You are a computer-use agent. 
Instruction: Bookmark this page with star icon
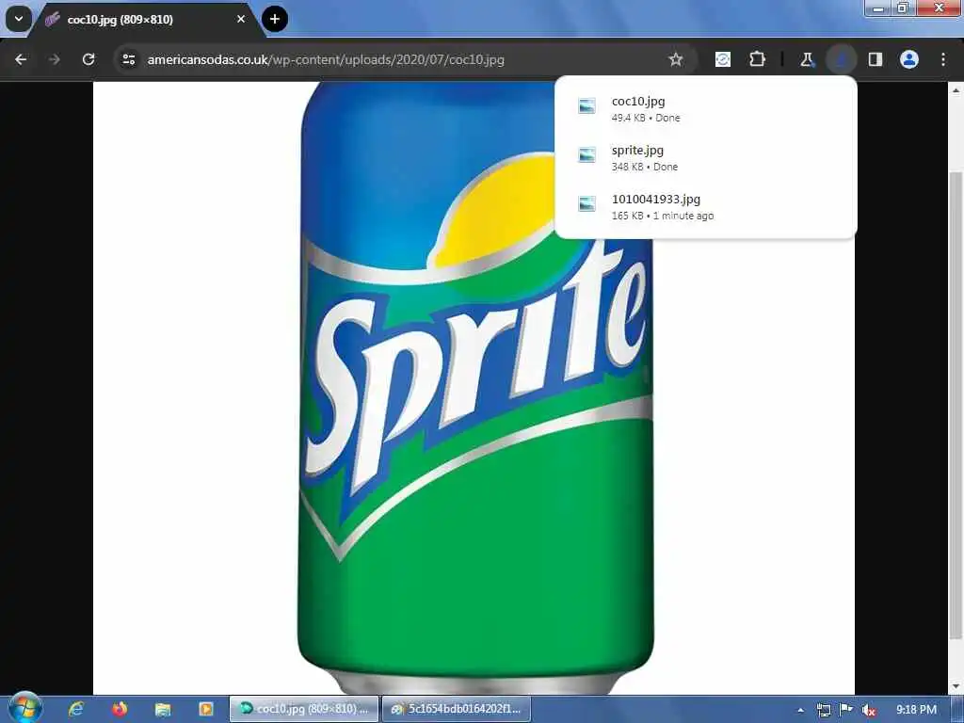tap(676, 59)
